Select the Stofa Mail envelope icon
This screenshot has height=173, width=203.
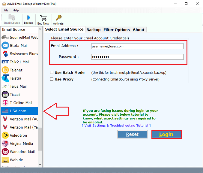click(5, 46)
